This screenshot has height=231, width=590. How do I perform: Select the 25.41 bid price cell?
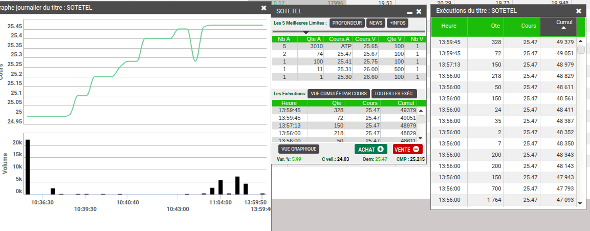click(338, 61)
